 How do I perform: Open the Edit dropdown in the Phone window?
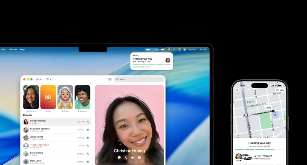[x=38, y=79]
